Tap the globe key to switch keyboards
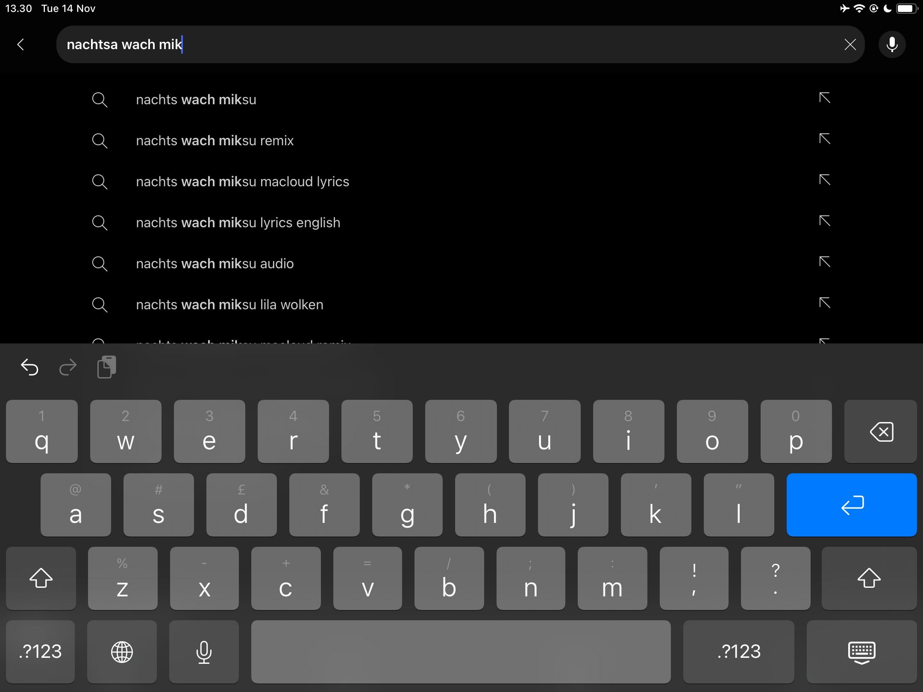Viewport: 923px width, 692px height. click(121, 651)
